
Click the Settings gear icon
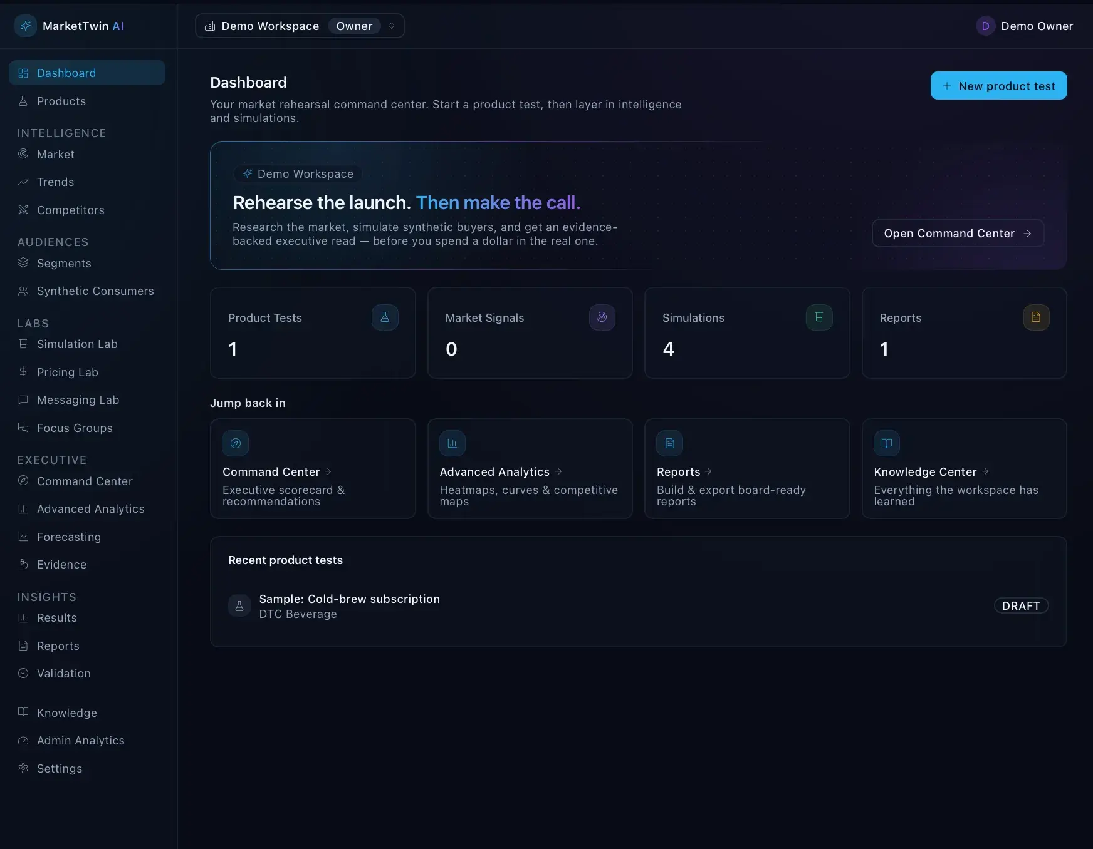click(23, 768)
